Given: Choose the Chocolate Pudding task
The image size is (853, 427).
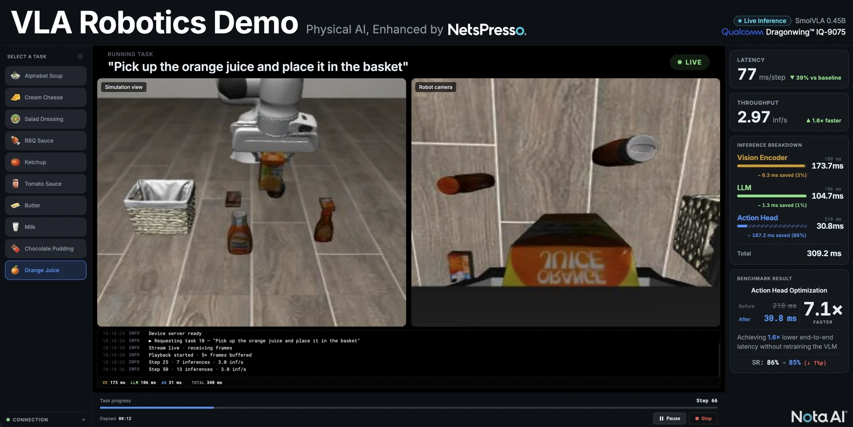Looking at the screenshot, I should (x=46, y=249).
